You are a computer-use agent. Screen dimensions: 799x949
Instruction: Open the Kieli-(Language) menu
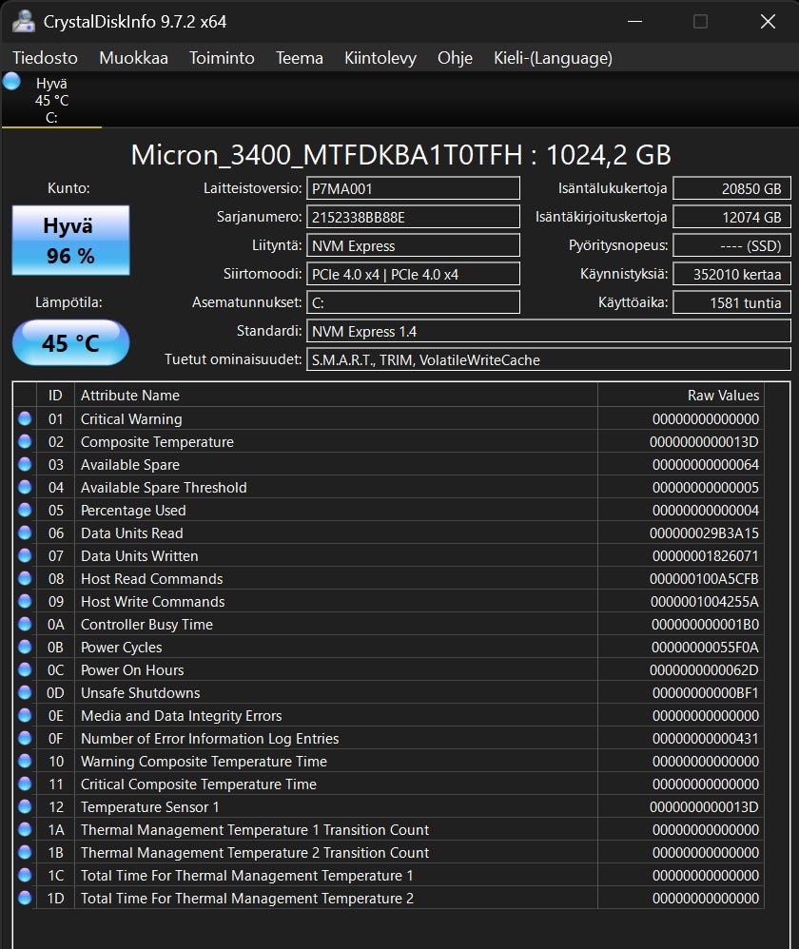pyautogui.click(x=553, y=58)
